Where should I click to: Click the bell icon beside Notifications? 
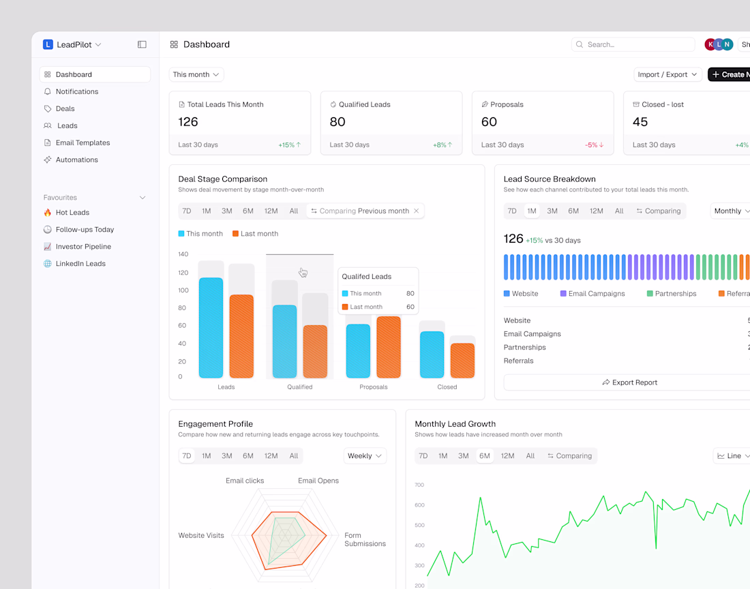pyautogui.click(x=47, y=91)
